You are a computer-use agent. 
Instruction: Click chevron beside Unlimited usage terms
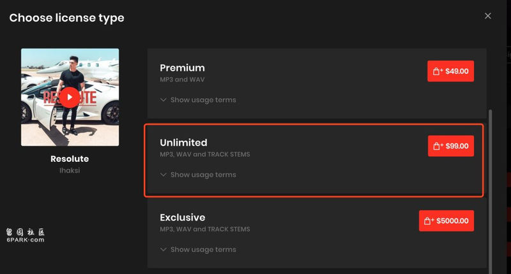(x=164, y=175)
